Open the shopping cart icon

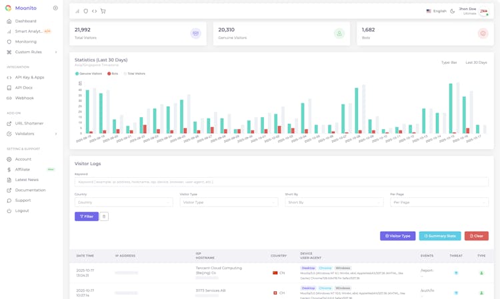pos(103,11)
